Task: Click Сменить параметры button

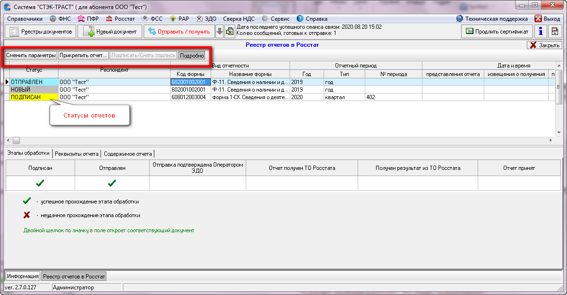Action: (x=31, y=55)
